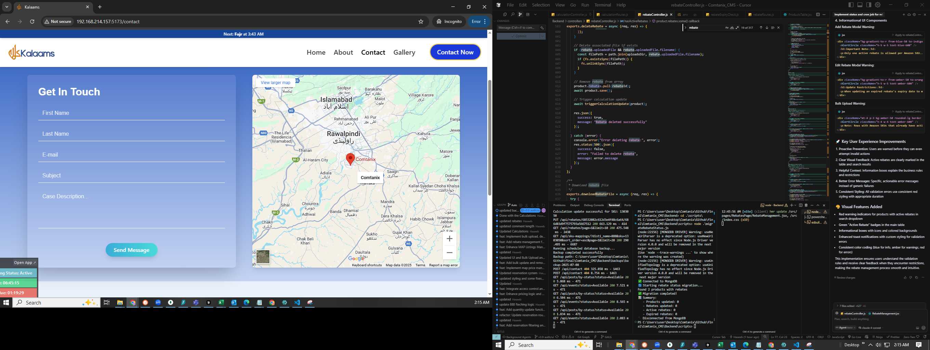Click Contact Now button on Kalaams page
This screenshot has width=930, height=350.
pos(455,52)
